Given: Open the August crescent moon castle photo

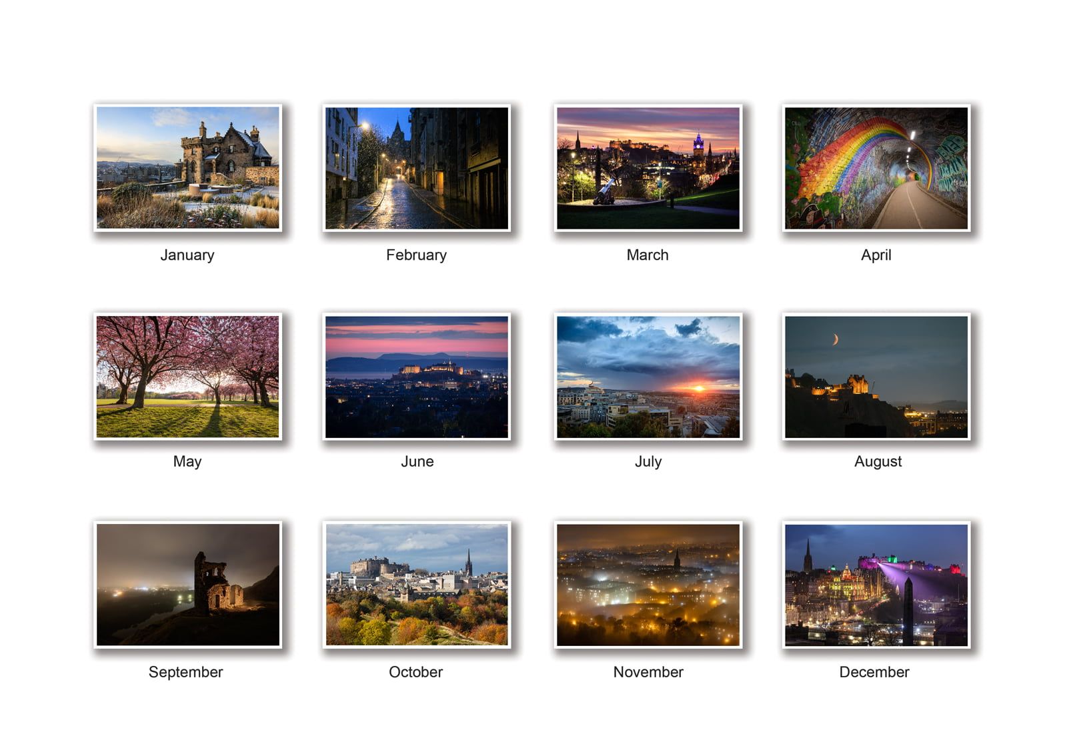Looking at the screenshot, I should 876,377.
